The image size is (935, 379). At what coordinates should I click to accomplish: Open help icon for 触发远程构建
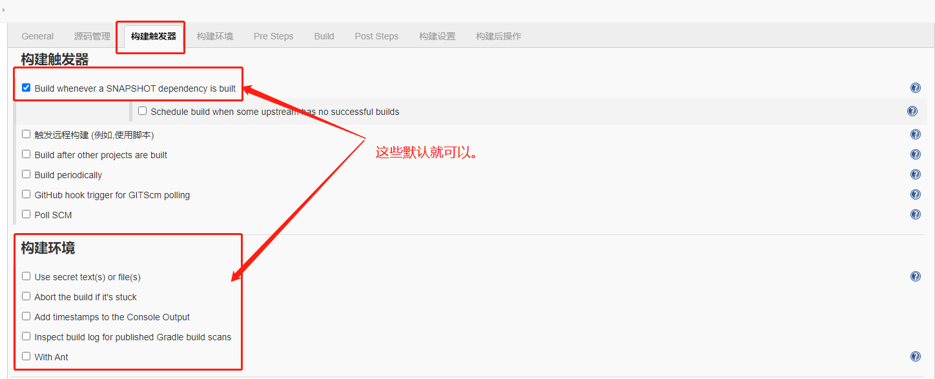point(915,134)
